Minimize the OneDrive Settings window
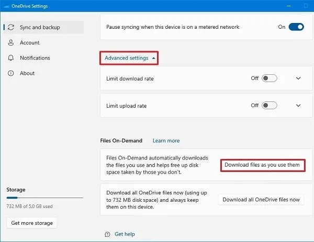The width and height of the screenshot is (314, 242). point(288,6)
